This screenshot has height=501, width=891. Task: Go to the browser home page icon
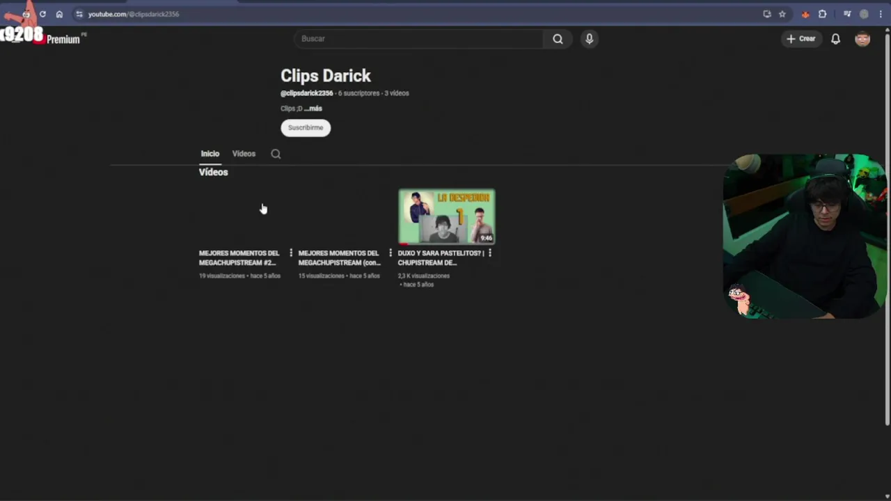click(x=59, y=14)
